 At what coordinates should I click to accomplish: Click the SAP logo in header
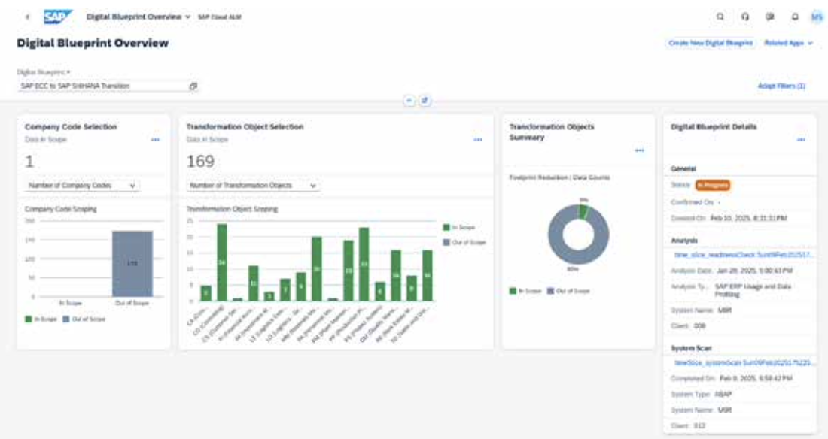tap(59, 16)
